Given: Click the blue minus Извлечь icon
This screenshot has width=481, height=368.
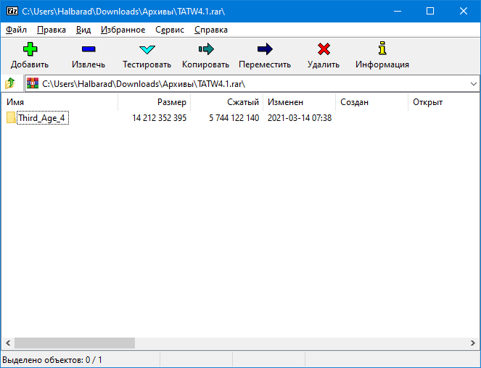Looking at the screenshot, I should point(89,49).
